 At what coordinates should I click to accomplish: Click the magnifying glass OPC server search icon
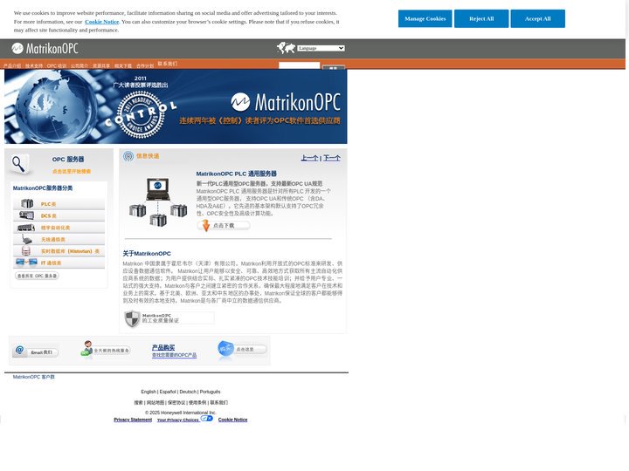coord(19,164)
